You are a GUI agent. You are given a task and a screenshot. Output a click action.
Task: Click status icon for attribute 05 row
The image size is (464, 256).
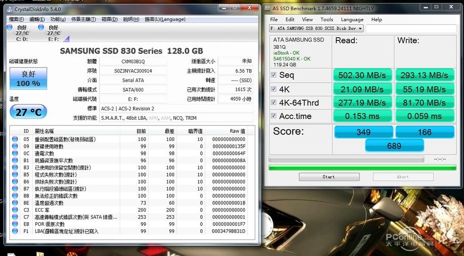coord(15,139)
